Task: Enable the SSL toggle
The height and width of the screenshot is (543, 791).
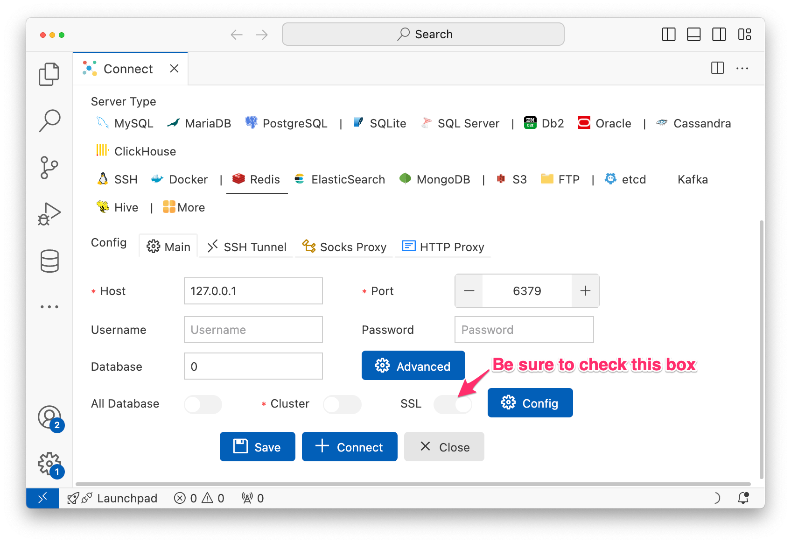Action: [453, 404]
